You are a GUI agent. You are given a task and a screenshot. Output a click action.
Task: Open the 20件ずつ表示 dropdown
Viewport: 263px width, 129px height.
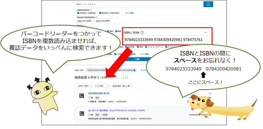pos(85,86)
